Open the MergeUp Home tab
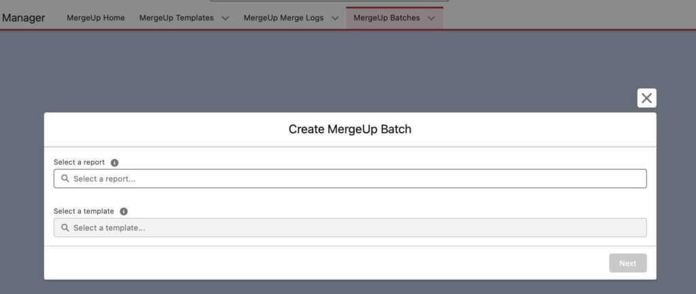 [x=96, y=18]
